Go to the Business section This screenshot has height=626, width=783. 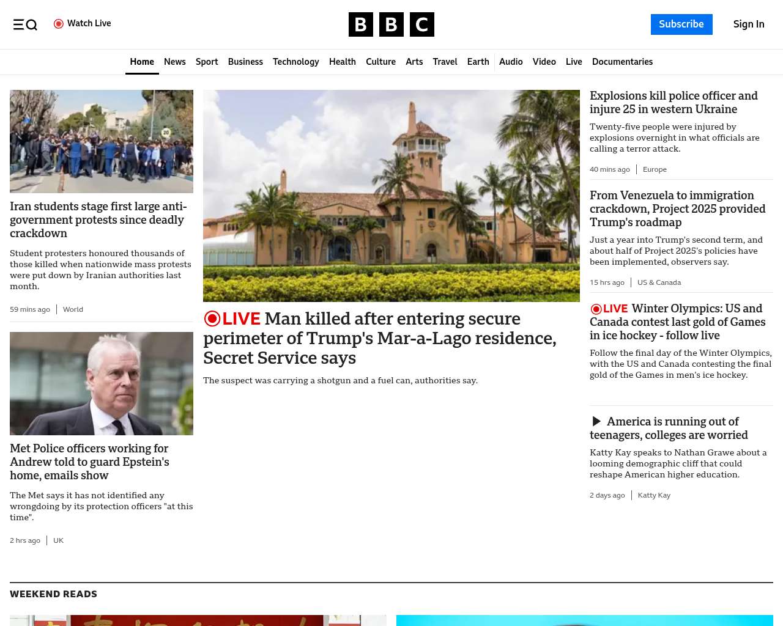(245, 62)
